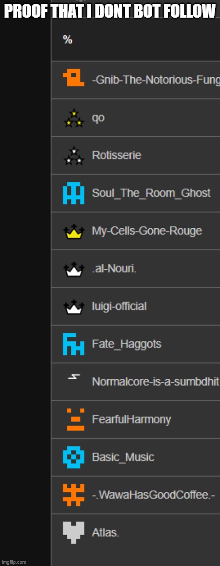The width and height of the screenshot is (220, 566).
Task: Click the orange icon beside -Gnib-The-Notorious-Fung
Action: tap(73, 79)
